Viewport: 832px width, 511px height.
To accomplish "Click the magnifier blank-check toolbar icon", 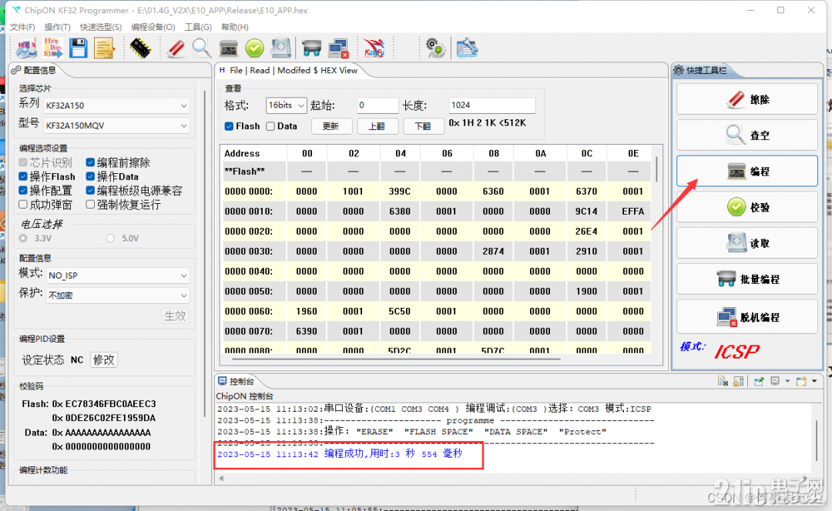I will click(202, 48).
